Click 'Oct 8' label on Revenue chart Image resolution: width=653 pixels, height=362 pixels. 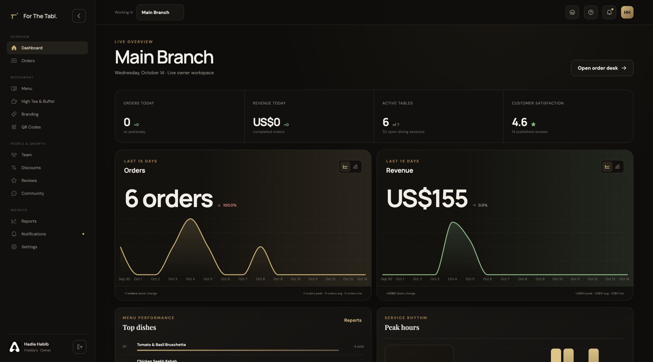coord(522,279)
